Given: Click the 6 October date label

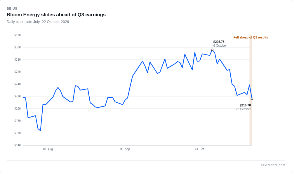Looking at the screenshot, I should point(220,45).
